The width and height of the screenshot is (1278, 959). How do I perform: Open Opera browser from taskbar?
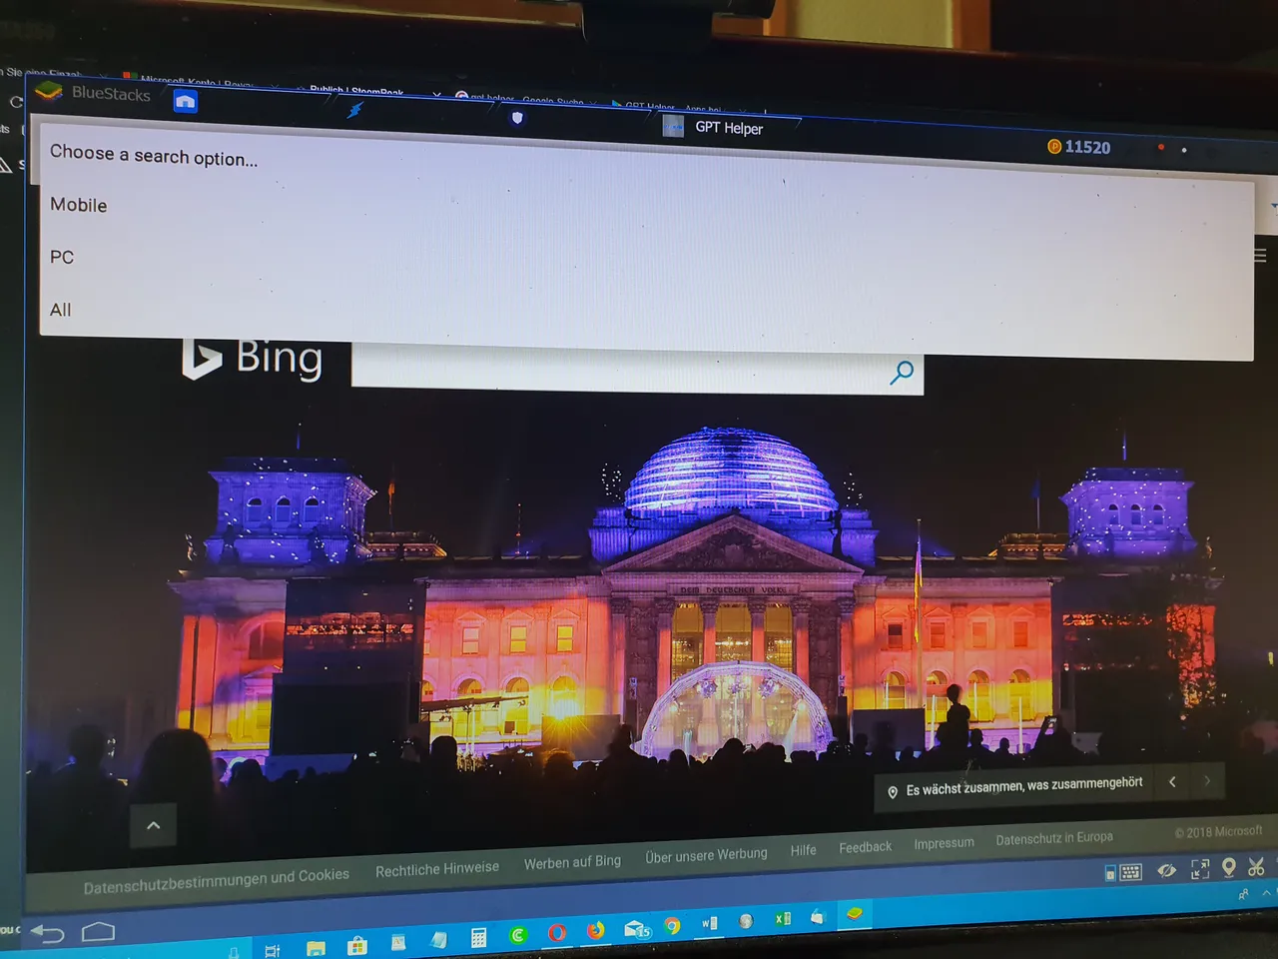pyautogui.click(x=557, y=933)
